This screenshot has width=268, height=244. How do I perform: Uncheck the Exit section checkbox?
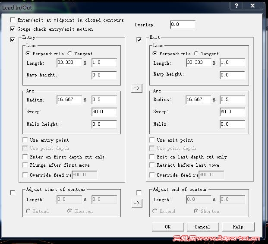[139, 40]
